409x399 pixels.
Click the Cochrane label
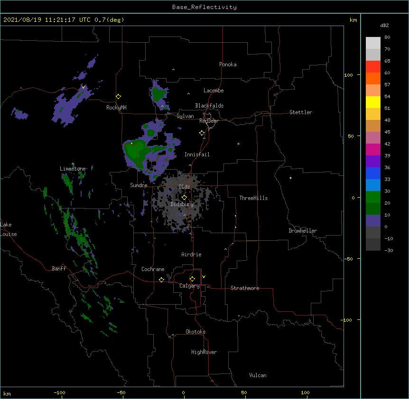click(153, 269)
